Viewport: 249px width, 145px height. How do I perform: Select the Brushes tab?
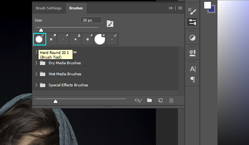(x=76, y=8)
